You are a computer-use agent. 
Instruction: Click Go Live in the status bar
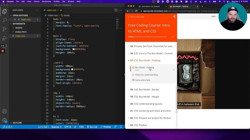point(92,127)
